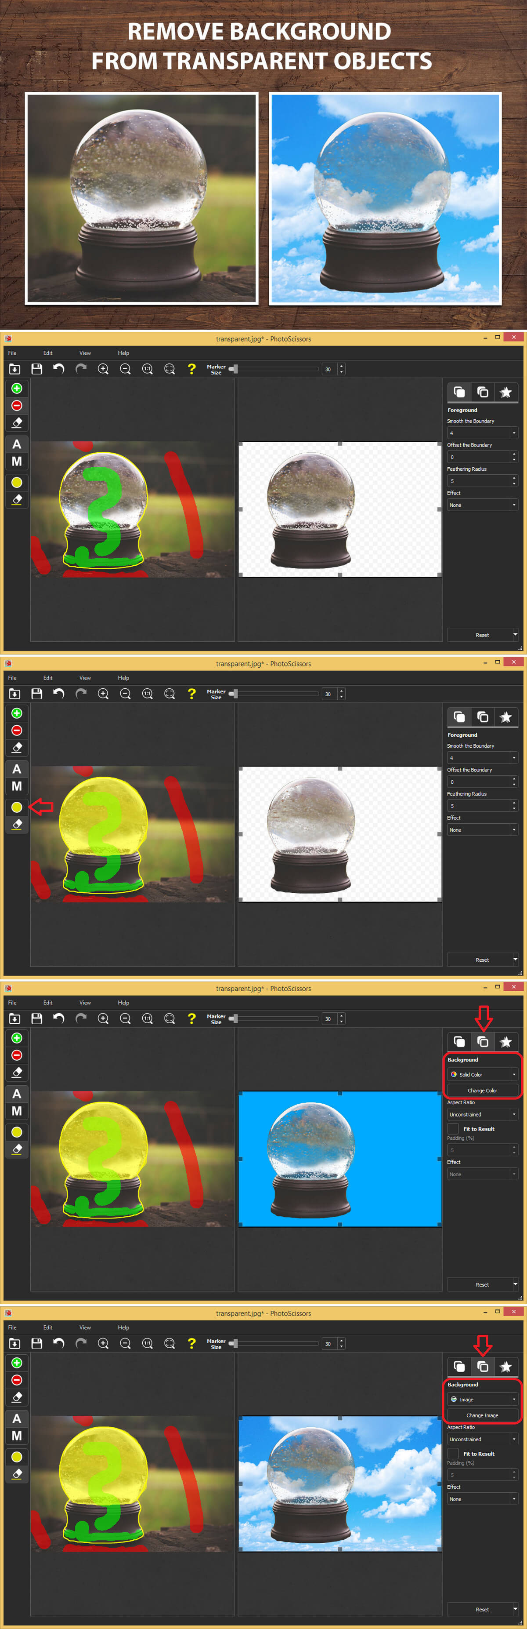Toggle the A button in the Change Image window
Image resolution: width=527 pixels, height=1629 pixels.
(17, 1418)
